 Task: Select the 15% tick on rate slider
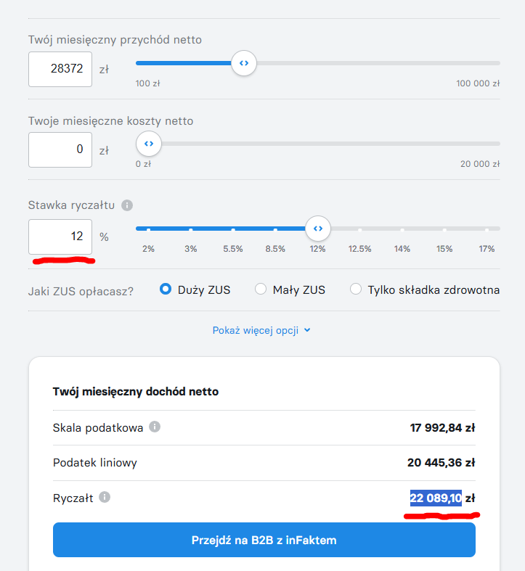point(444,230)
